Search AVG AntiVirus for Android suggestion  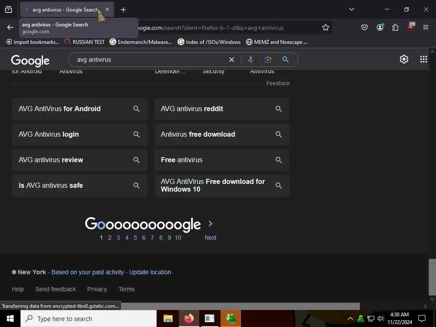[x=80, y=109]
